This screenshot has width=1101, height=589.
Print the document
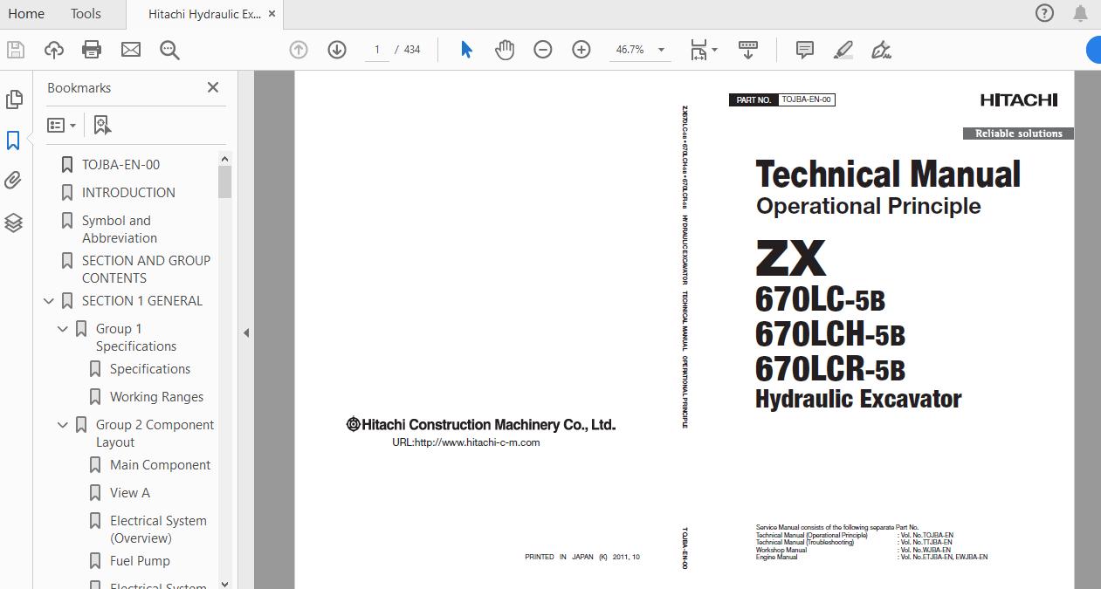tap(92, 50)
